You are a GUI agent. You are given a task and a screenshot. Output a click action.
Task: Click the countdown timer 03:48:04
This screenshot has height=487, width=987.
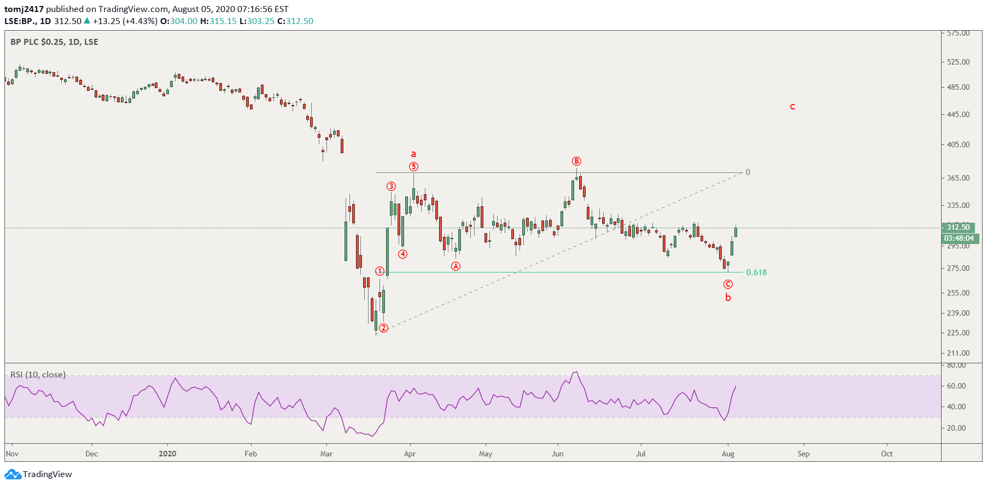(x=960, y=239)
